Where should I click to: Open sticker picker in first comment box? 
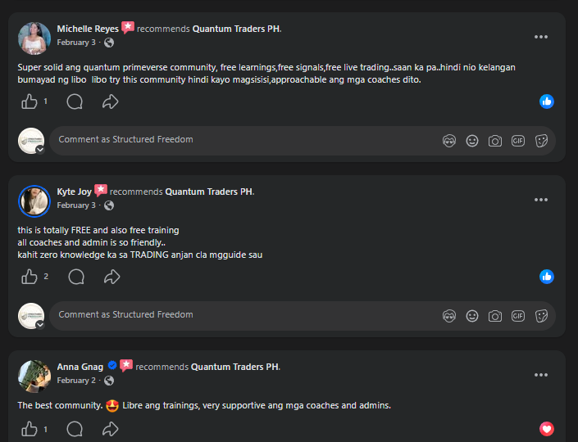(x=541, y=141)
